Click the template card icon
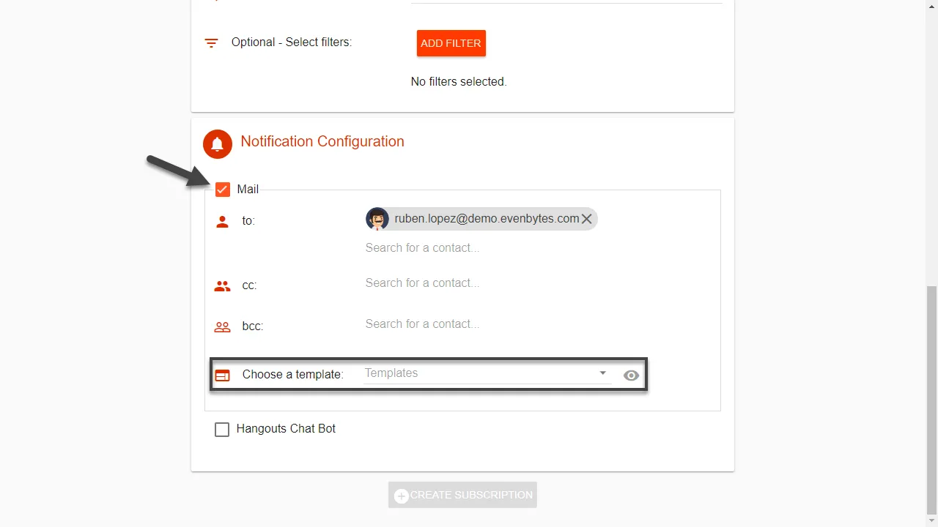This screenshot has height=527, width=938. click(222, 375)
